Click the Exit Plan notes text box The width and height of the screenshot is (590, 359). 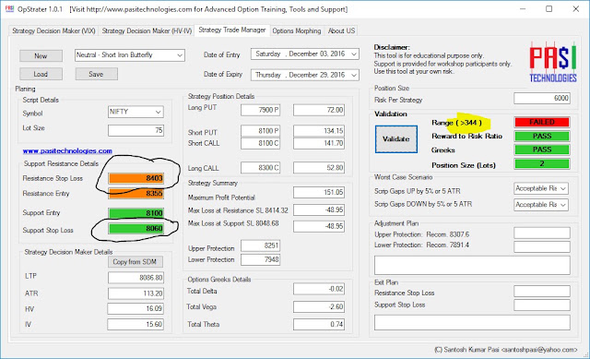[x=472, y=323]
